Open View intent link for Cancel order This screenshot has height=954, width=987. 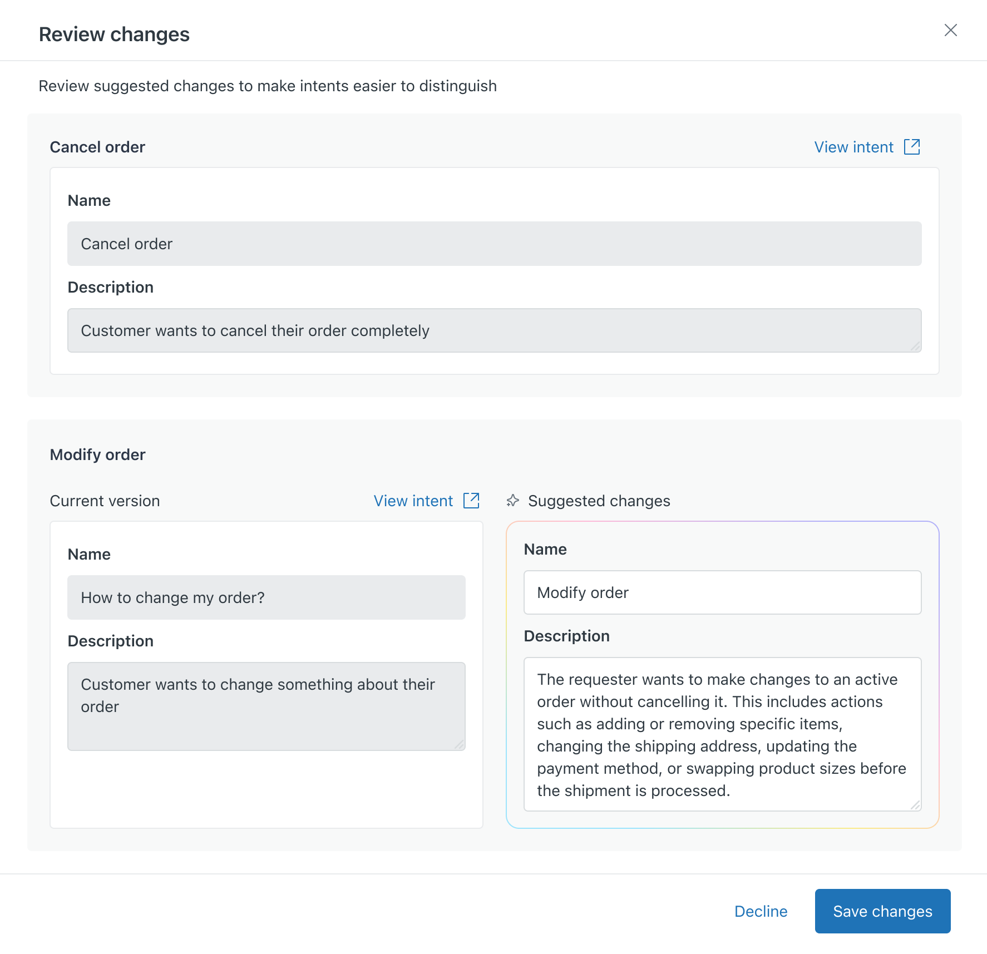point(853,147)
